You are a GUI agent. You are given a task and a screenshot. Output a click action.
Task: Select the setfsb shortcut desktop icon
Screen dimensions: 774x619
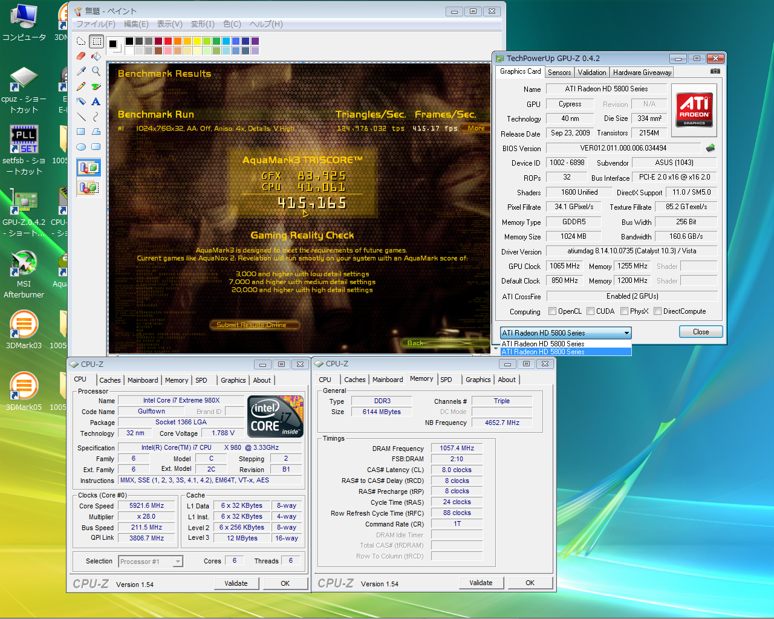[x=24, y=151]
